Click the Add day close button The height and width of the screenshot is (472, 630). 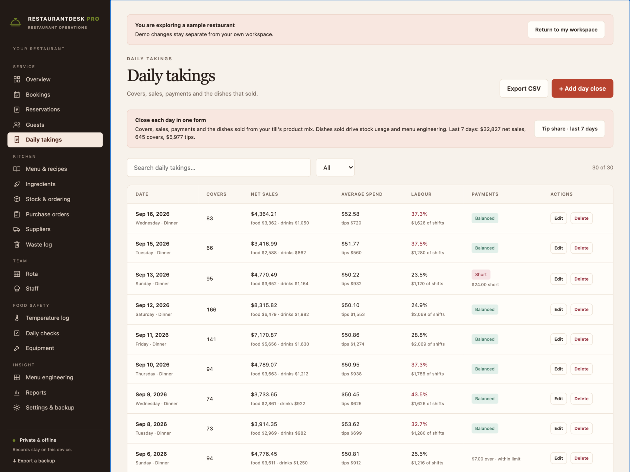[x=582, y=88]
